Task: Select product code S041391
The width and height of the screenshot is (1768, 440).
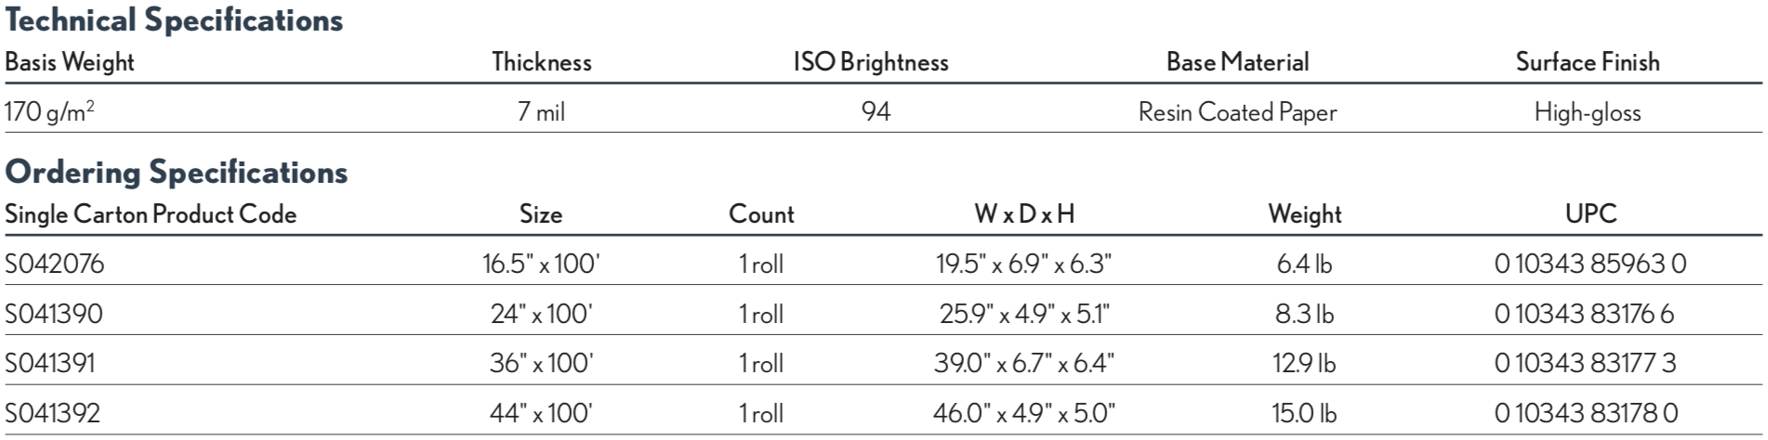Action: [x=50, y=363]
